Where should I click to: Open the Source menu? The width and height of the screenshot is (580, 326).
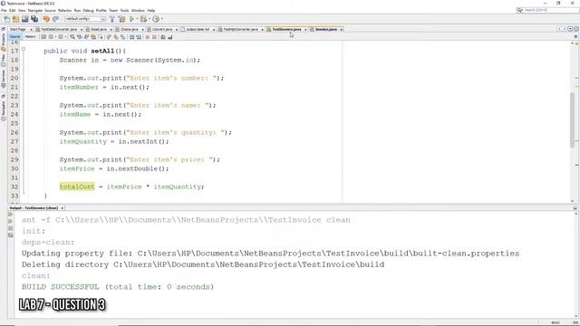click(x=50, y=10)
